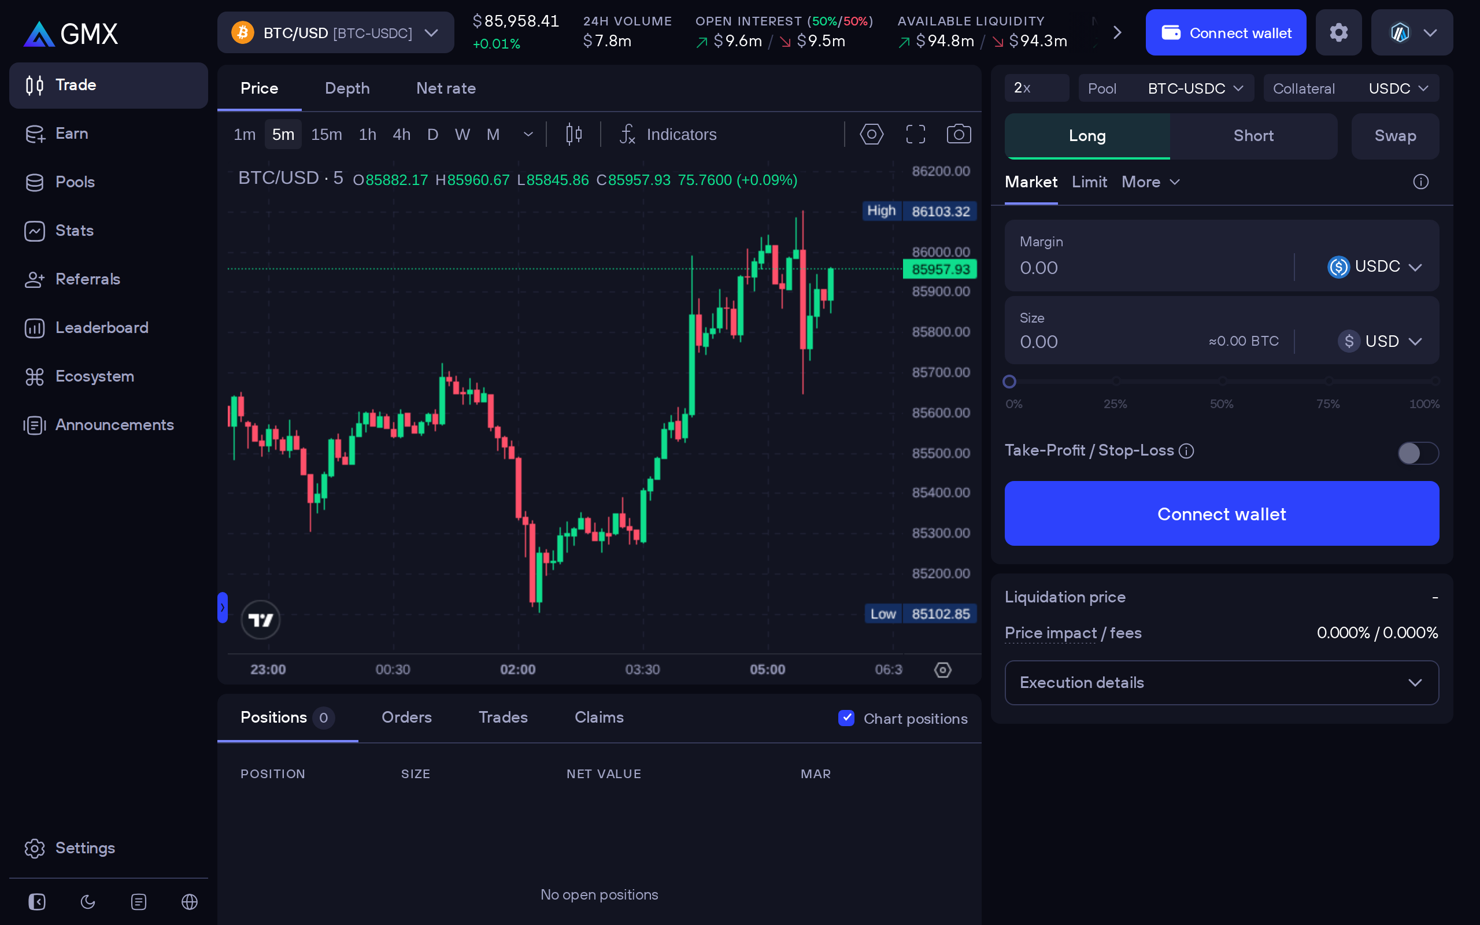Expand the drawing toolbar side handle
Viewport: 1480px width, 925px height.
pyautogui.click(x=223, y=608)
